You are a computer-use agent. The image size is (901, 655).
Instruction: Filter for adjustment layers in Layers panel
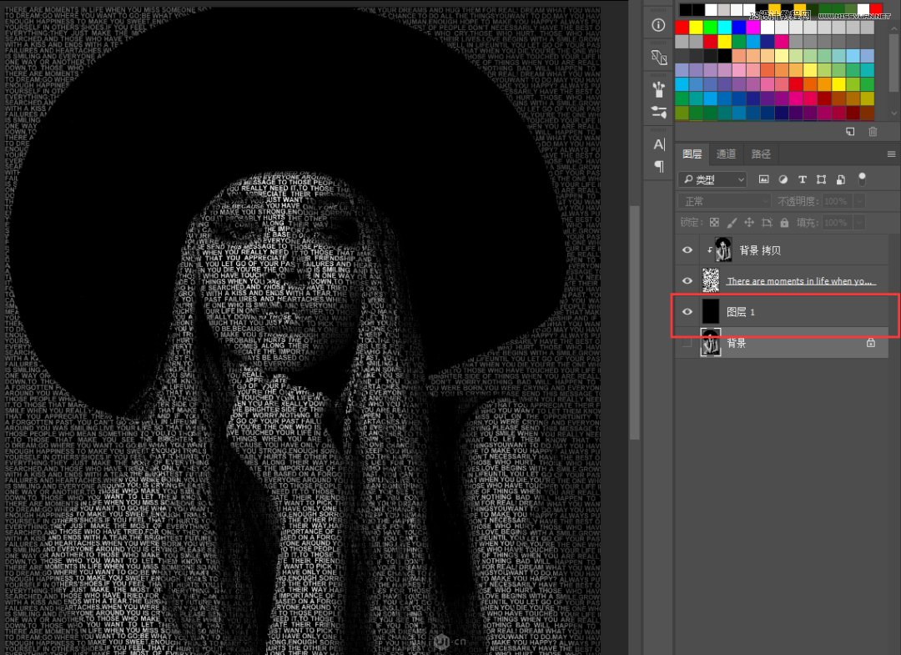point(783,179)
